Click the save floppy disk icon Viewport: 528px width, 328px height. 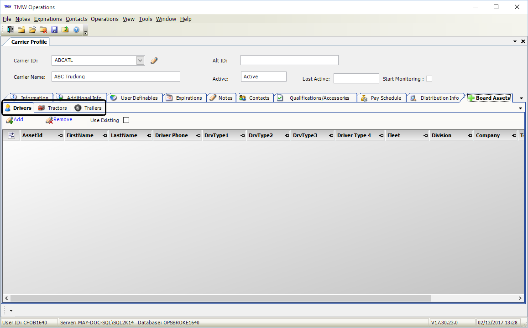(x=54, y=30)
